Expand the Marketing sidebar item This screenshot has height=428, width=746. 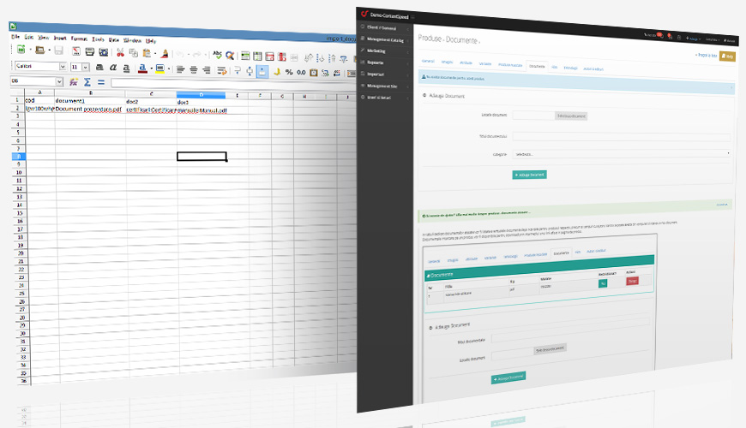385,51
